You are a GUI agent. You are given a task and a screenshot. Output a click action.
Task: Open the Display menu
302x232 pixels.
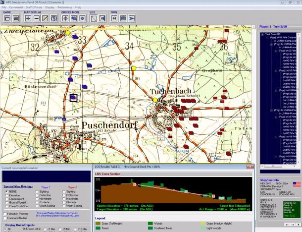click(50, 7)
